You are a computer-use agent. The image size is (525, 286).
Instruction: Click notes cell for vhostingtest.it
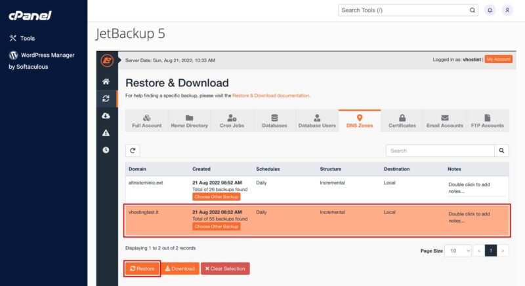point(476,217)
